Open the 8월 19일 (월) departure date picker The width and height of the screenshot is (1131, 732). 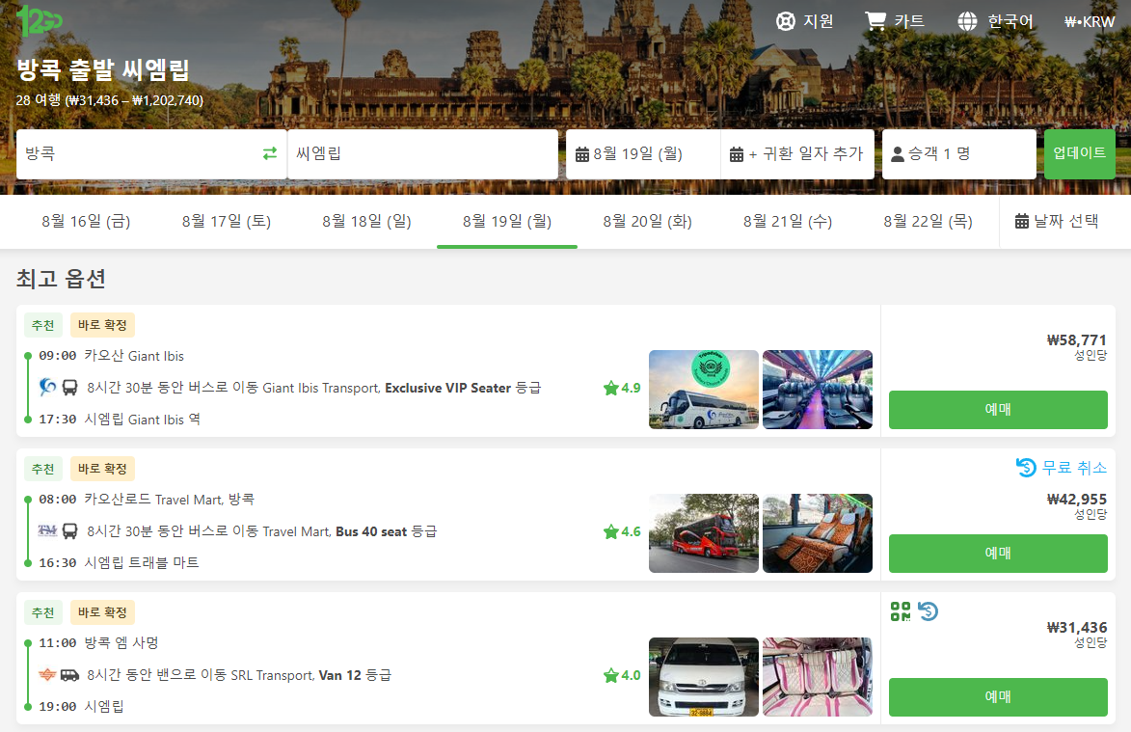[643, 154]
